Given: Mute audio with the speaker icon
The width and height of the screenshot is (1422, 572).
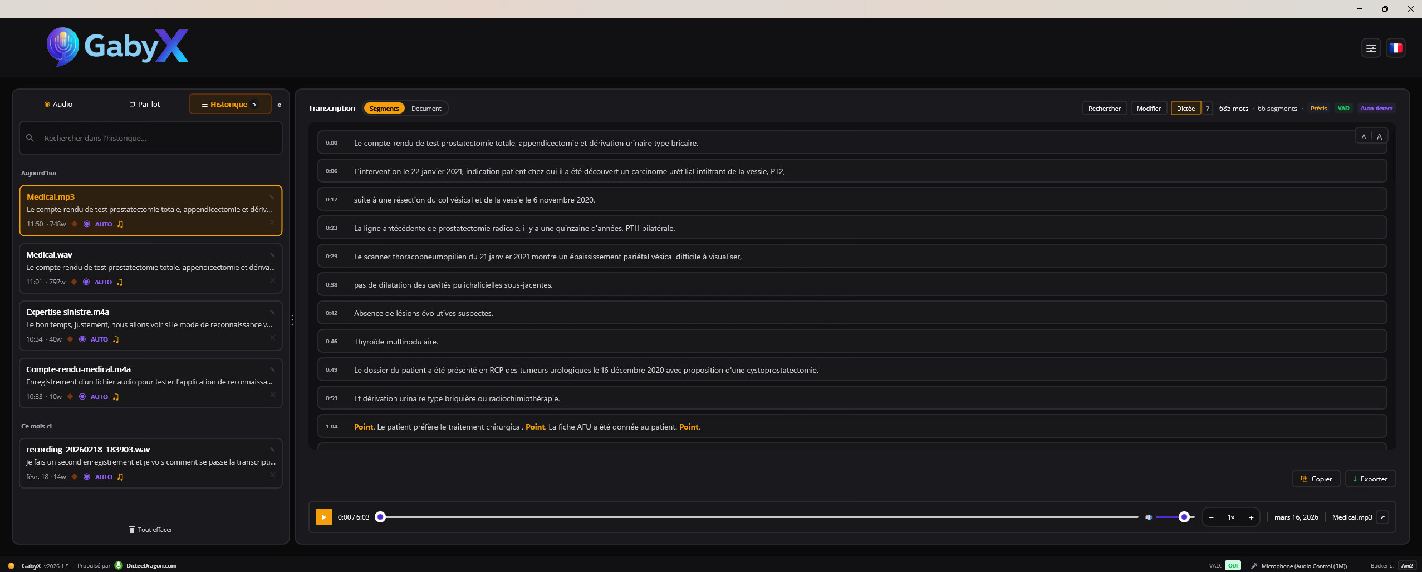Looking at the screenshot, I should pos(1148,517).
